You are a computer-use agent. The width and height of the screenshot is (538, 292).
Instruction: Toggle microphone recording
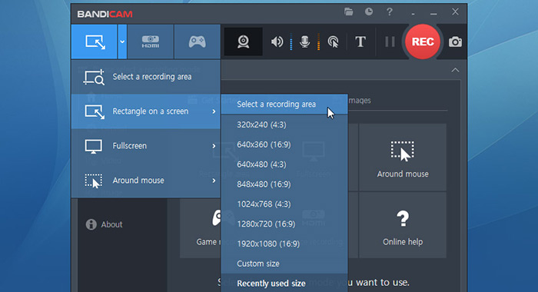304,41
